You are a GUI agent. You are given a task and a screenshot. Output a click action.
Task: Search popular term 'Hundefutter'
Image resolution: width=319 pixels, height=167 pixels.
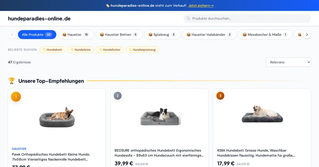point(110,50)
